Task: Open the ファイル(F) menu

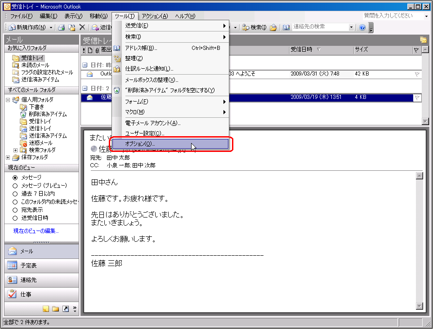Action: click(21, 16)
